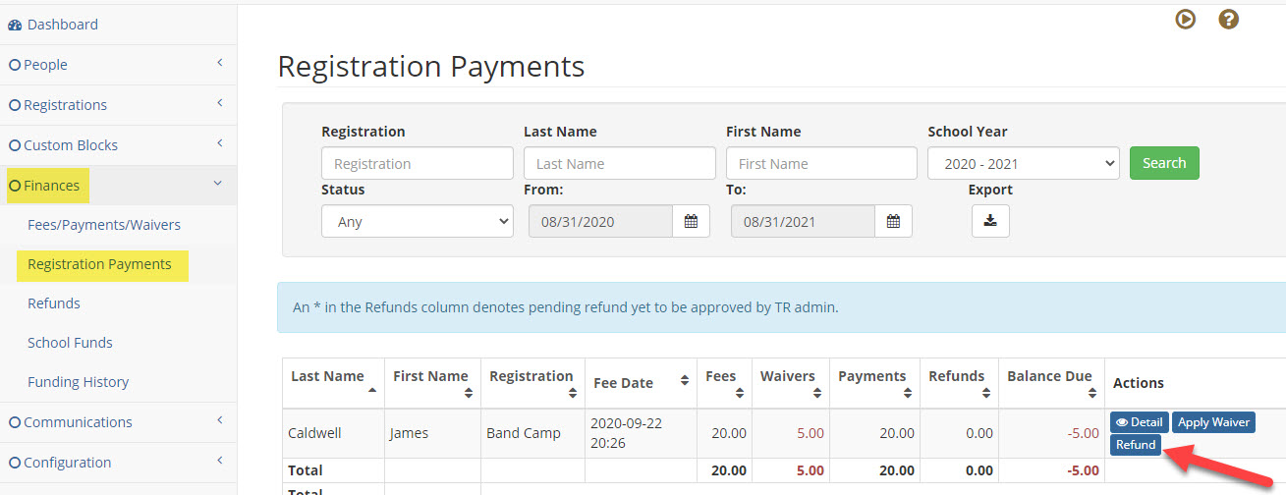The height and width of the screenshot is (495, 1286).
Task: Click the To date field
Action: pos(803,221)
